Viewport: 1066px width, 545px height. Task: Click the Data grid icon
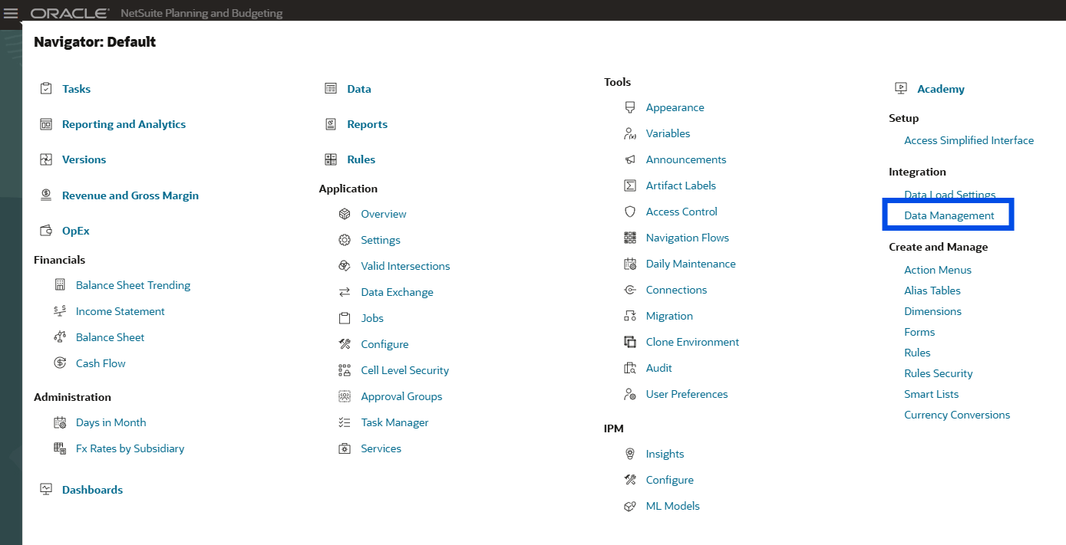pos(331,89)
